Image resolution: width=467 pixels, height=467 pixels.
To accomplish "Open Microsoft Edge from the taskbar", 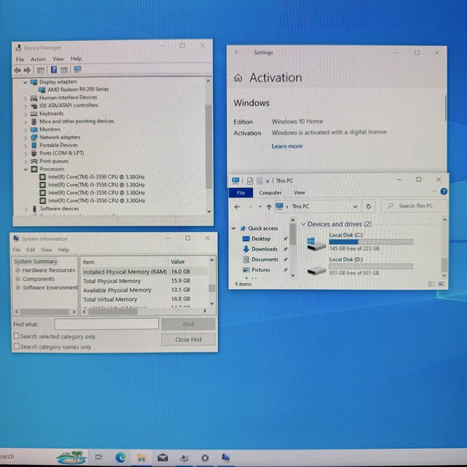I will (x=120, y=457).
